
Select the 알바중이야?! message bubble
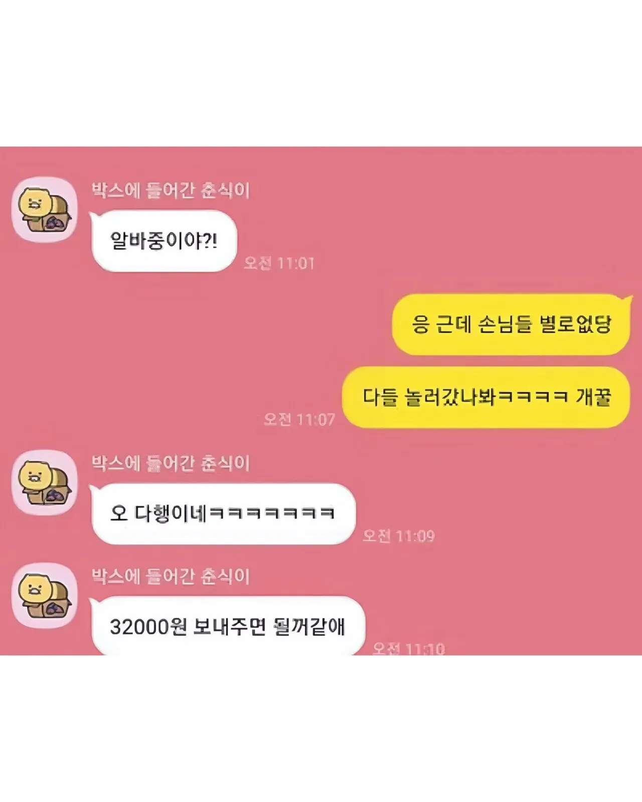[164, 241]
